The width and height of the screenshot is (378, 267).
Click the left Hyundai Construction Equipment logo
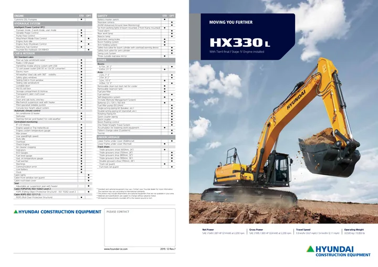click(57, 212)
